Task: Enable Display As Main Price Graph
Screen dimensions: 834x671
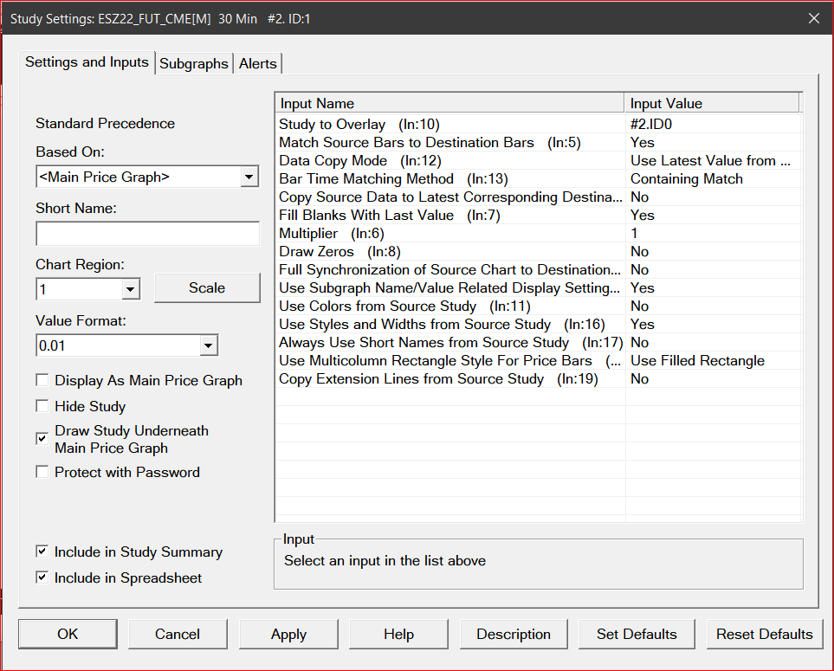Action: tap(42, 380)
